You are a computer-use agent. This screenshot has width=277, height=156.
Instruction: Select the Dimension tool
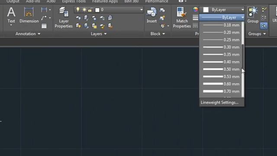point(29,15)
